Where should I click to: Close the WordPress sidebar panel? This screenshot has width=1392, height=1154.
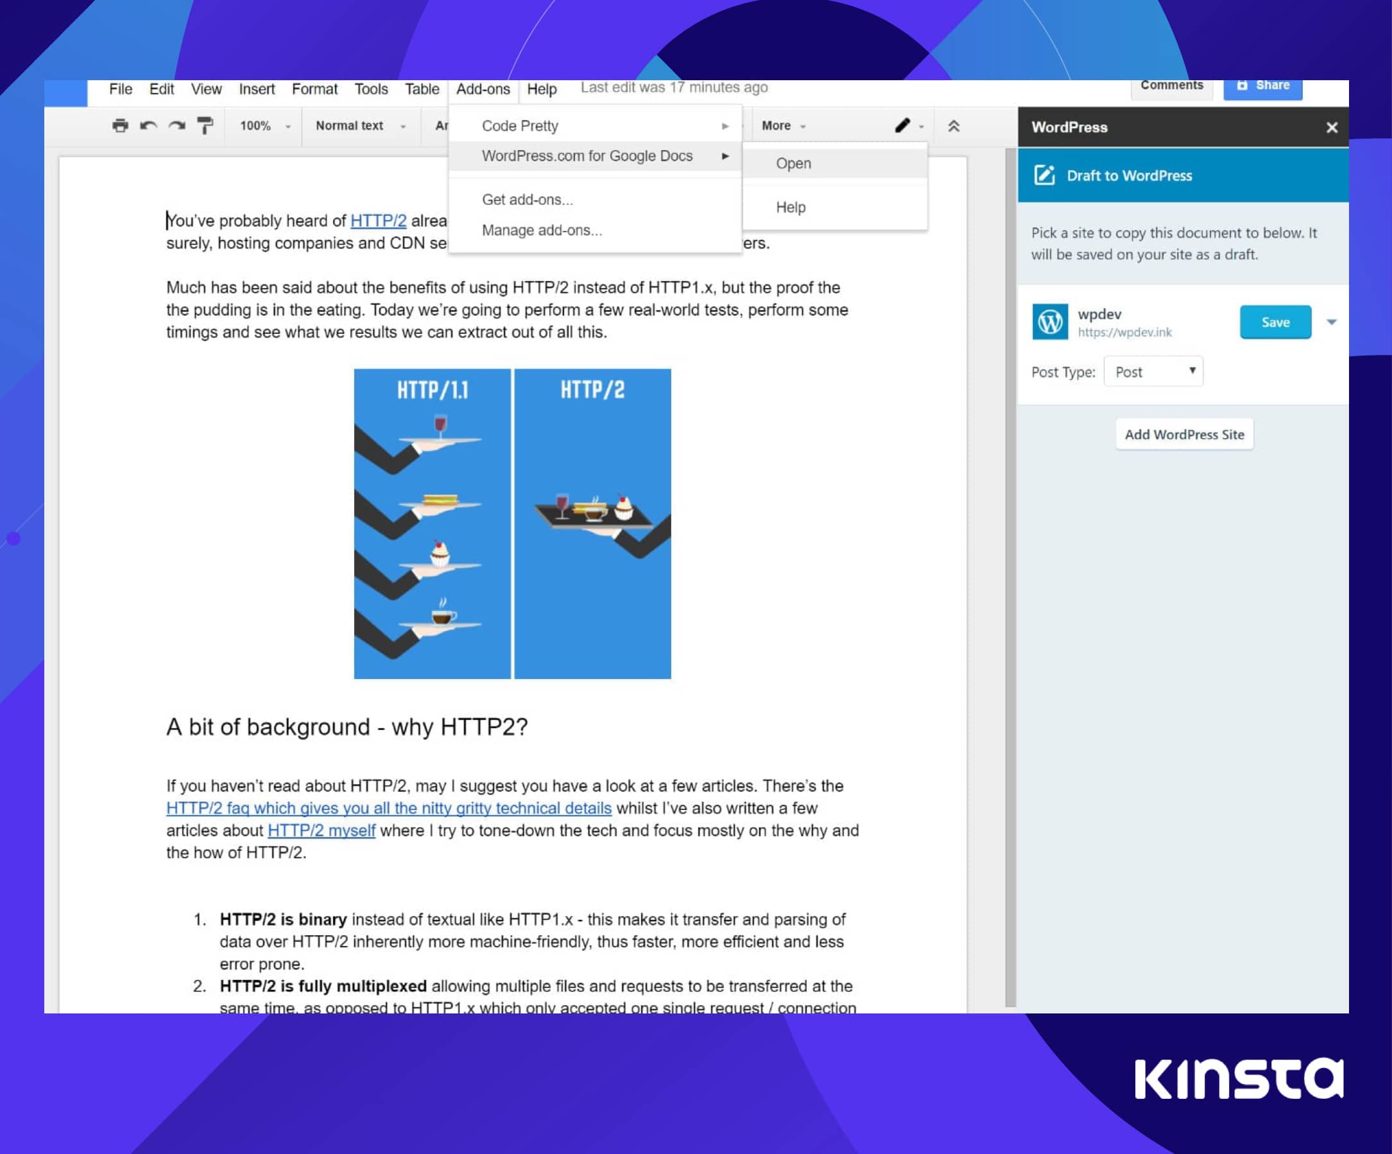(x=1331, y=127)
